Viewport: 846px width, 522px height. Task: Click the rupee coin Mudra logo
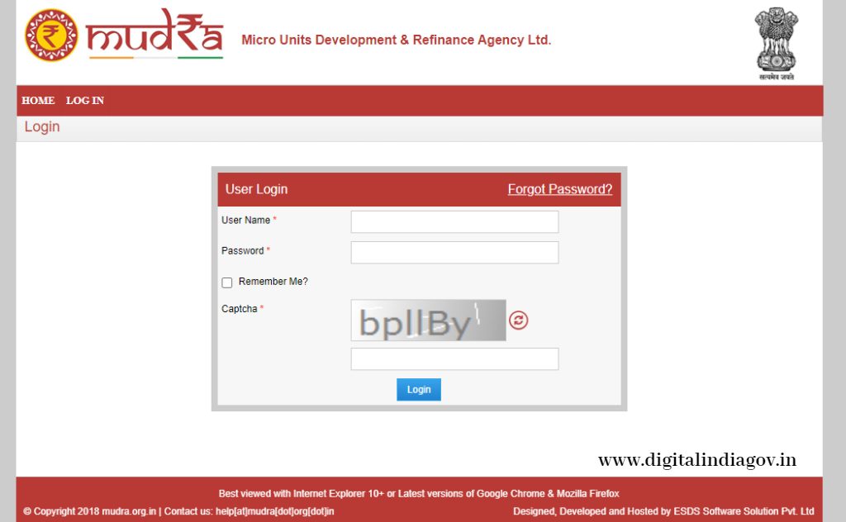(x=51, y=35)
